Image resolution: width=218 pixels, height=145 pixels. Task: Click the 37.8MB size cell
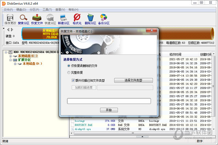(111, 129)
